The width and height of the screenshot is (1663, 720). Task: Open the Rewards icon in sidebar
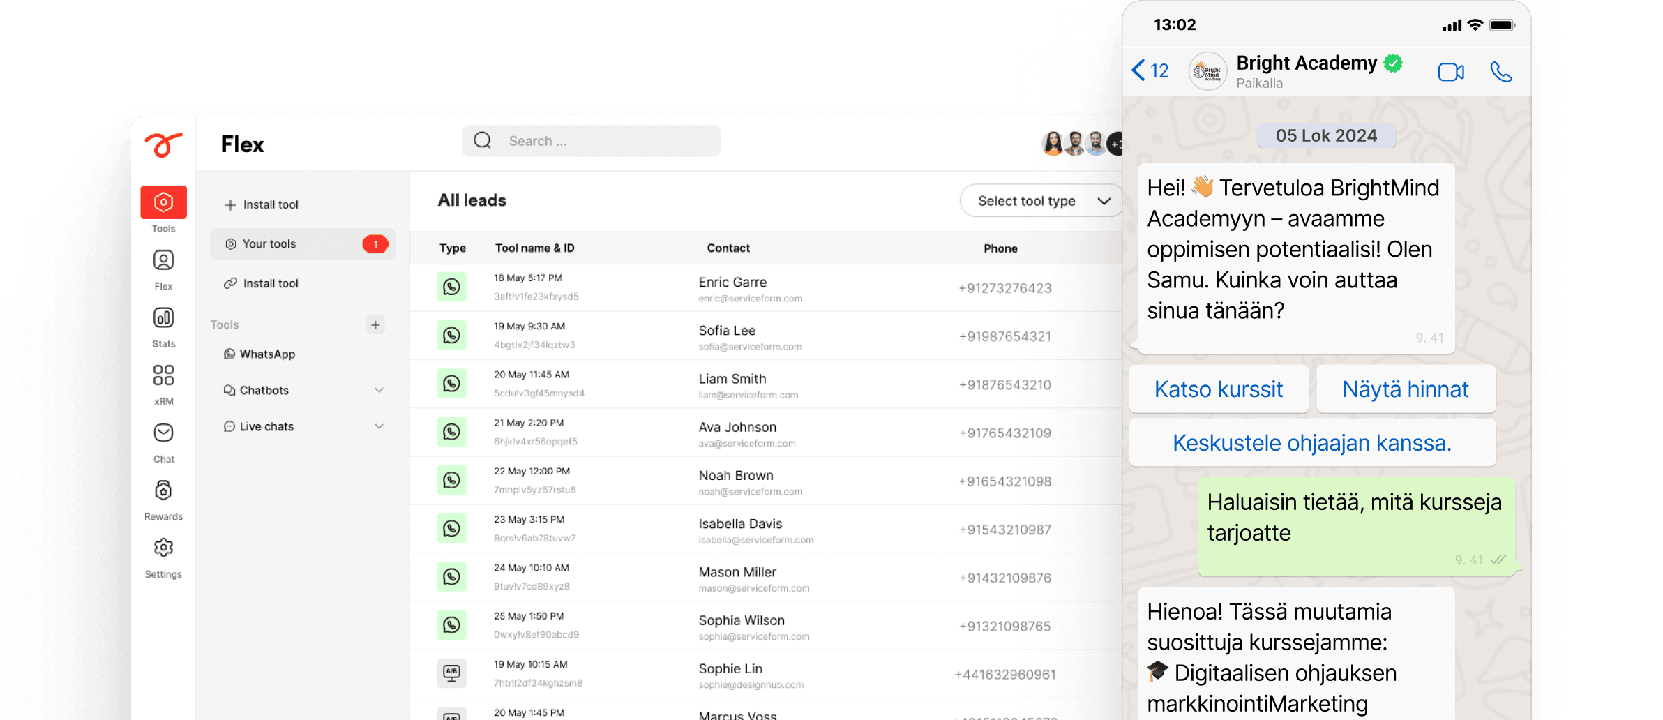(163, 491)
